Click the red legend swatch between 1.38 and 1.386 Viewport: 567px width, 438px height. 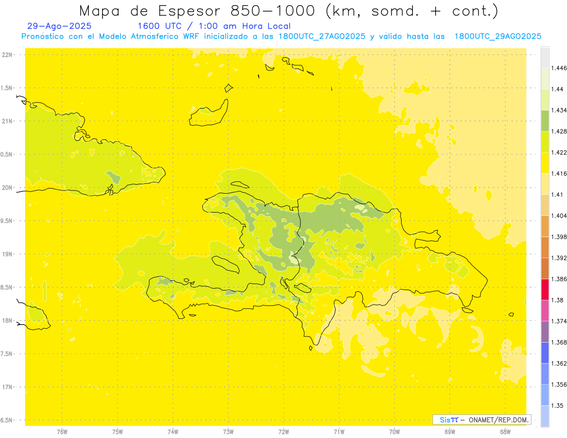(545, 290)
